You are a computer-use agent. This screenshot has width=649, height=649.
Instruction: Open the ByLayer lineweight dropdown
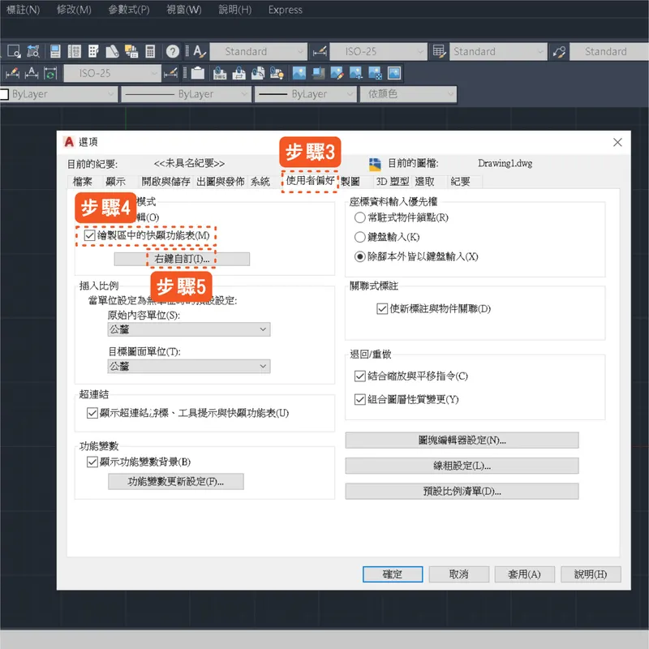click(x=305, y=94)
